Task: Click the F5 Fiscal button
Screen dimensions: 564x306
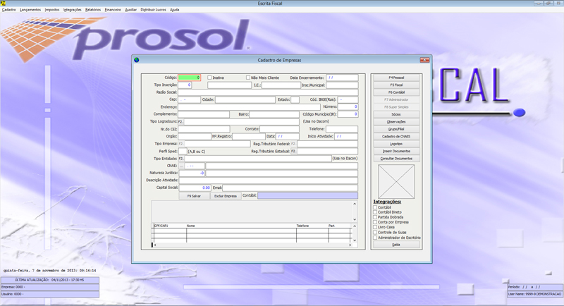Action: [396, 85]
